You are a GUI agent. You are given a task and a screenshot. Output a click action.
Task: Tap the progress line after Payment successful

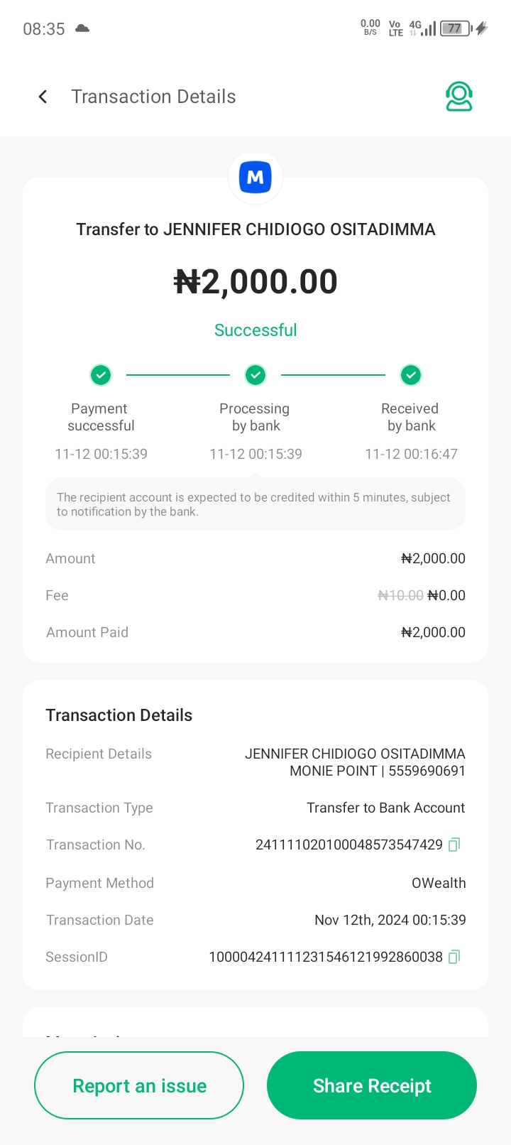coord(178,374)
